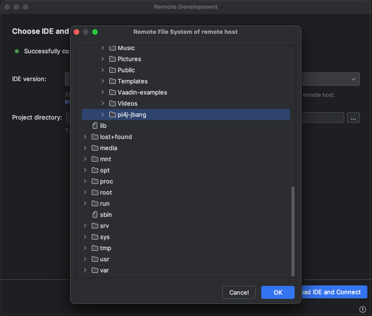Viewport: 372px width, 316px height.
Task: Select the tmp folder entry
Action: [105, 248]
